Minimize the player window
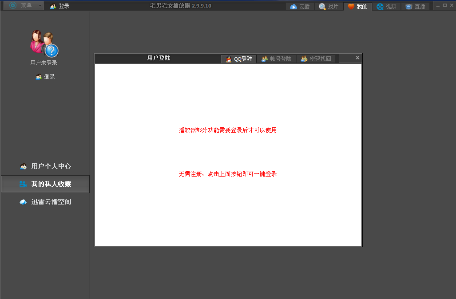 coord(438,6)
